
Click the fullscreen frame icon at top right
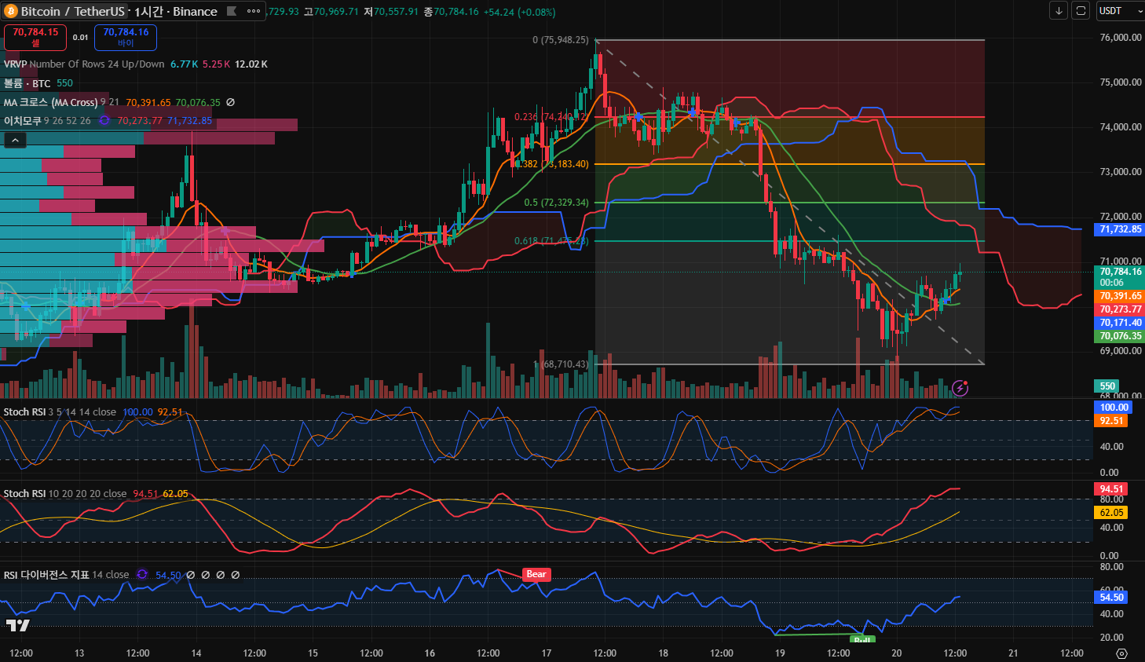[x=1081, y=11]
